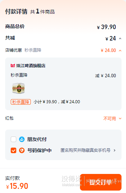The image size is (126, 193).
Task: Expand the 红包 不可用 dropdown
Action: pyautogui.click(x=120, y=119)
